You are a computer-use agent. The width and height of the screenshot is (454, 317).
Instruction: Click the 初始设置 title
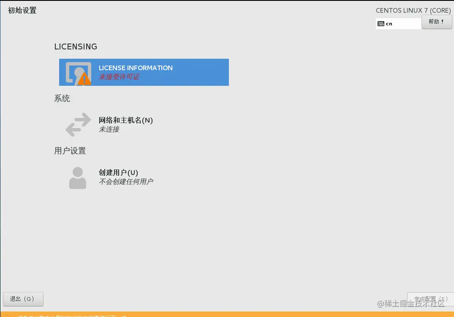(22, 11)
